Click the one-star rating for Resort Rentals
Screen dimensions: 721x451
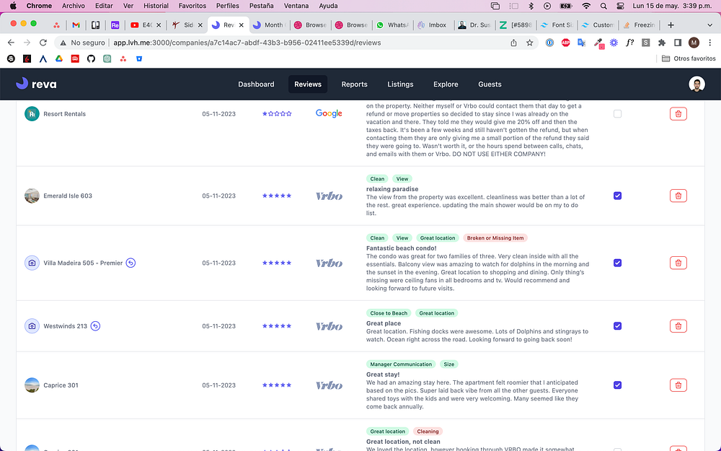(277, 114)
